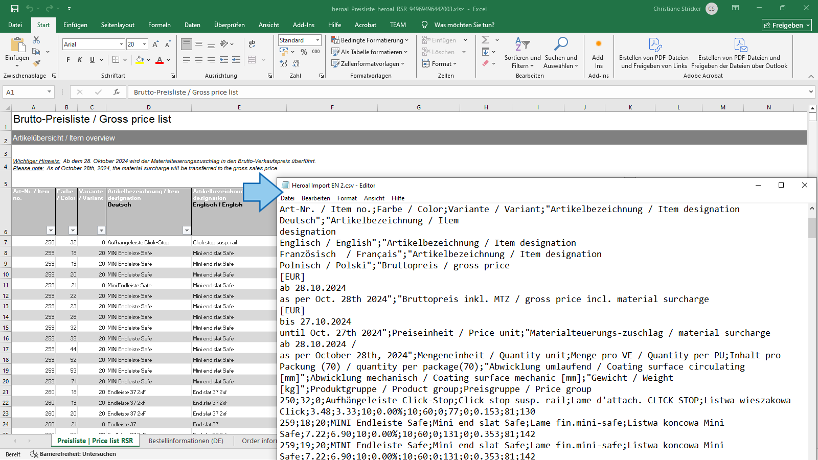Open filter dropdown for Art-Nr. column

pos(50,231)
